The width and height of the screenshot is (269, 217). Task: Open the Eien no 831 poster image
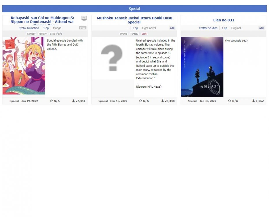202,67
